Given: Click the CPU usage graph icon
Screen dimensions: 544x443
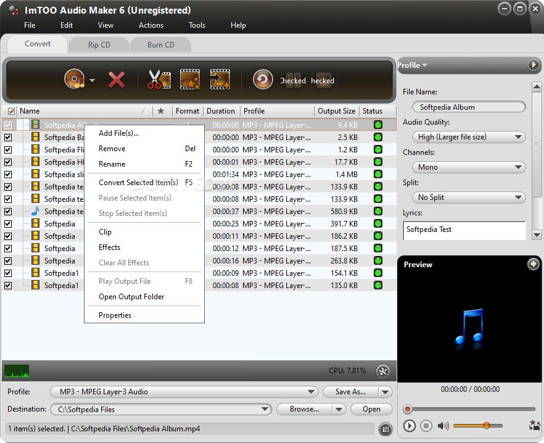Looking at the screenshot, I should point(17,371).
